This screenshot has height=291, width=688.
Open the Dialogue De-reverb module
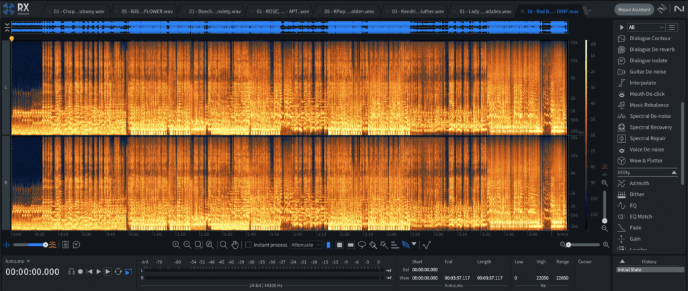pyautogui.click(x=647, y=50)
